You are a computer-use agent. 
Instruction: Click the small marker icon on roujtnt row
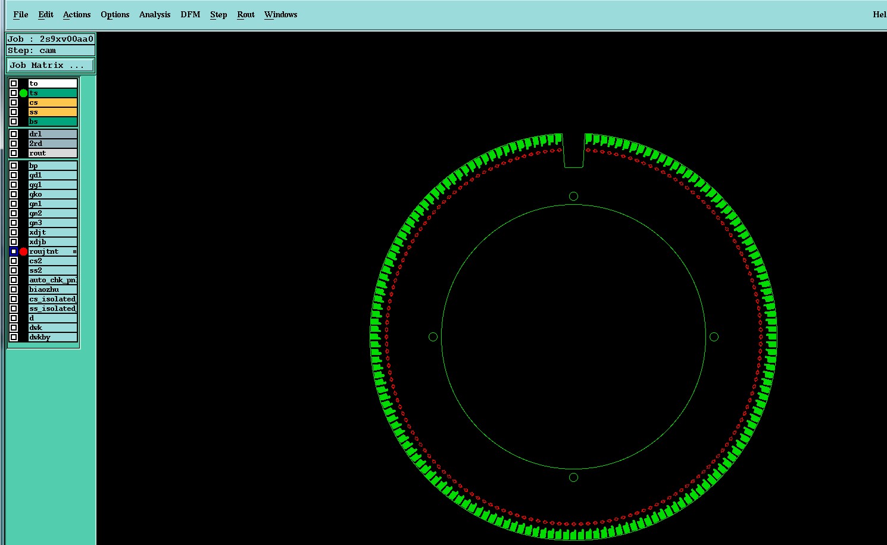click(x=74, y=251)
